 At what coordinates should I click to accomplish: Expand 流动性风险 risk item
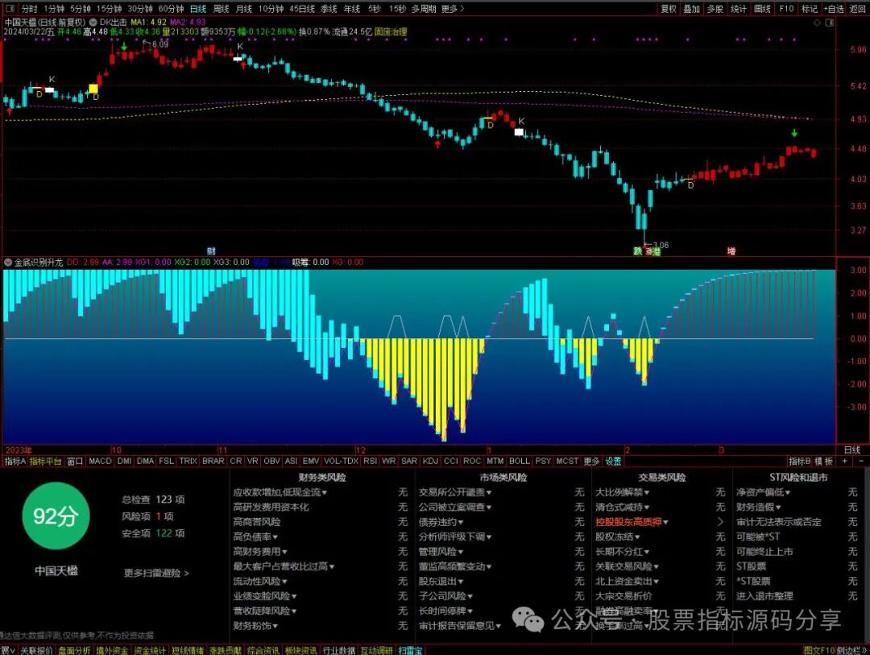pos(259,581)
